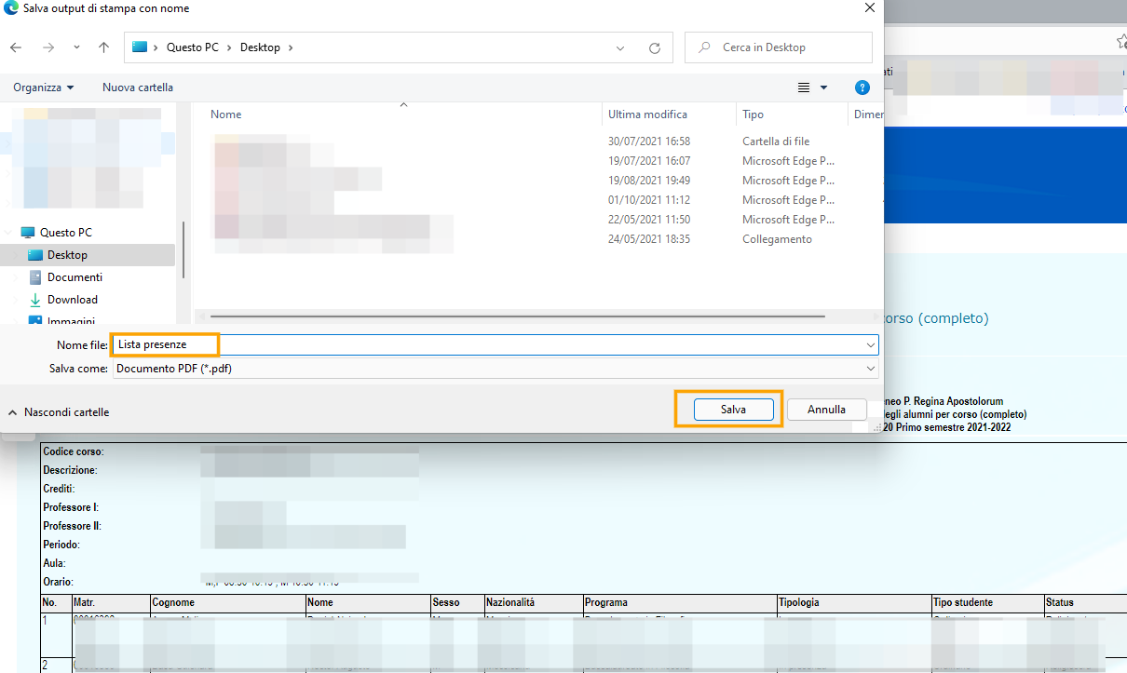This screenshot has height=673, width=1127.
Task: Collapse folders with Nascondi cartelle
Action: click(x=59, y=411)
